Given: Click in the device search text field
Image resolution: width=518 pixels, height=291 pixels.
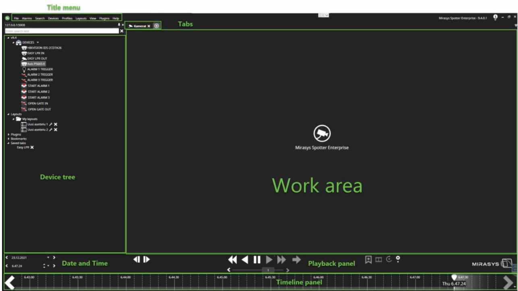Looking at the screenshot, I should pos(60,31).
